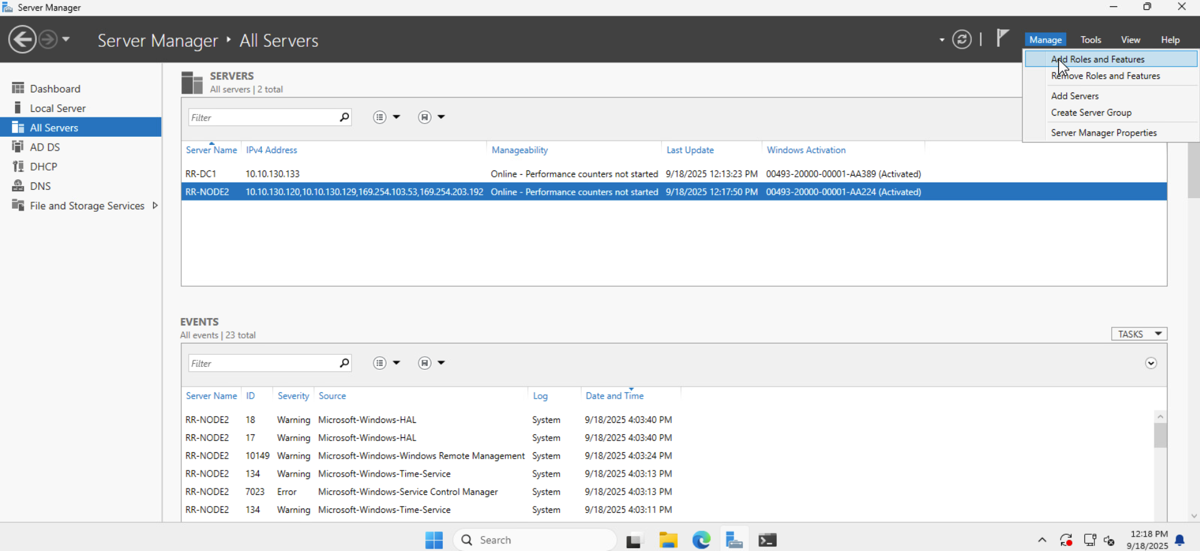Screen dimensions: 1200x551
Task: Open the Manage menu
Action: (1046, 39)
